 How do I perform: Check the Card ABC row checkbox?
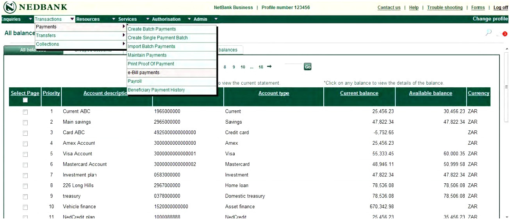pyautogui.click(x=25, y=133)
